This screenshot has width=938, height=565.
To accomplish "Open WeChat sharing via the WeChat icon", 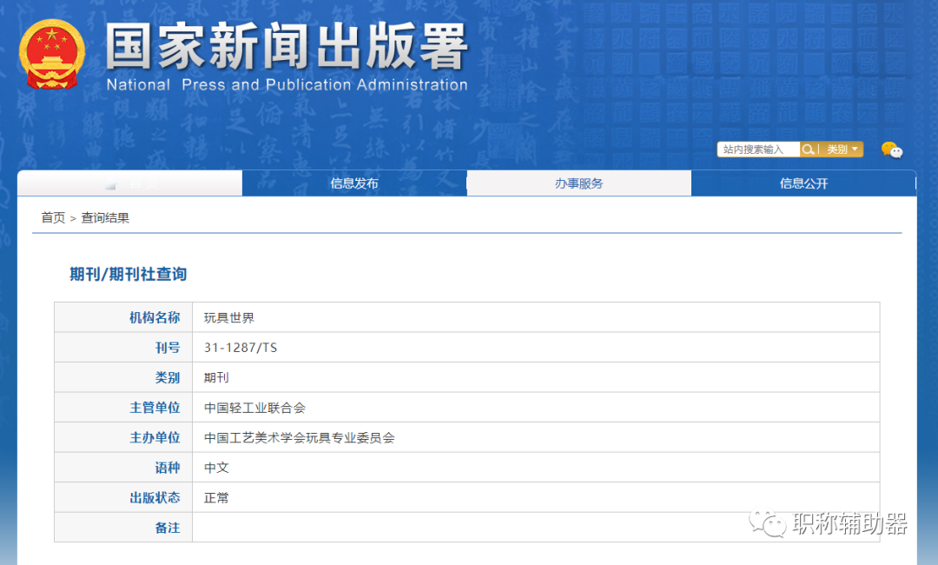I will pos(894,150).
